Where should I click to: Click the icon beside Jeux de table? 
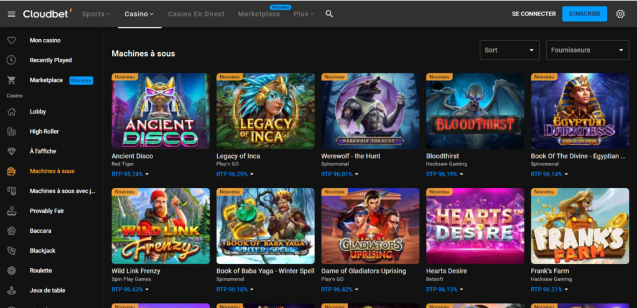(11, 290)
